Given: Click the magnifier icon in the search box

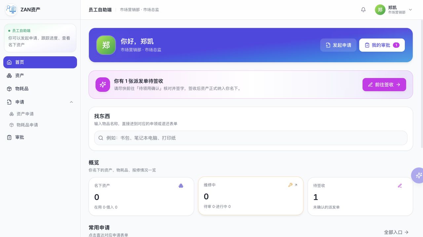Looking at the screenshot, I should click(x=101, y=138).
